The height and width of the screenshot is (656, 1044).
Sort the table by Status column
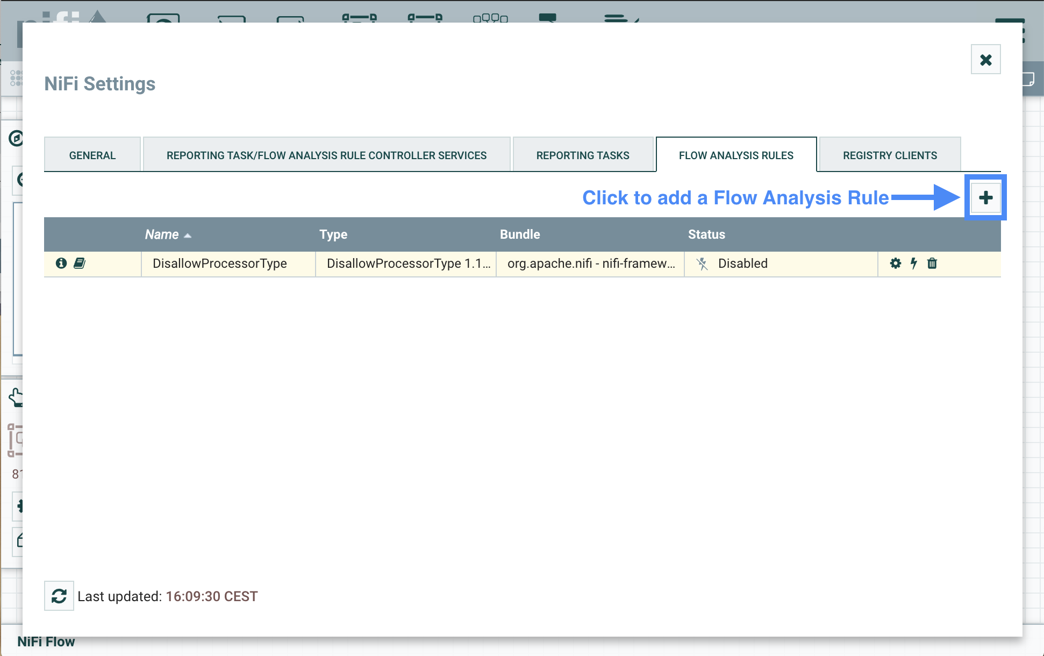point(706,234)
